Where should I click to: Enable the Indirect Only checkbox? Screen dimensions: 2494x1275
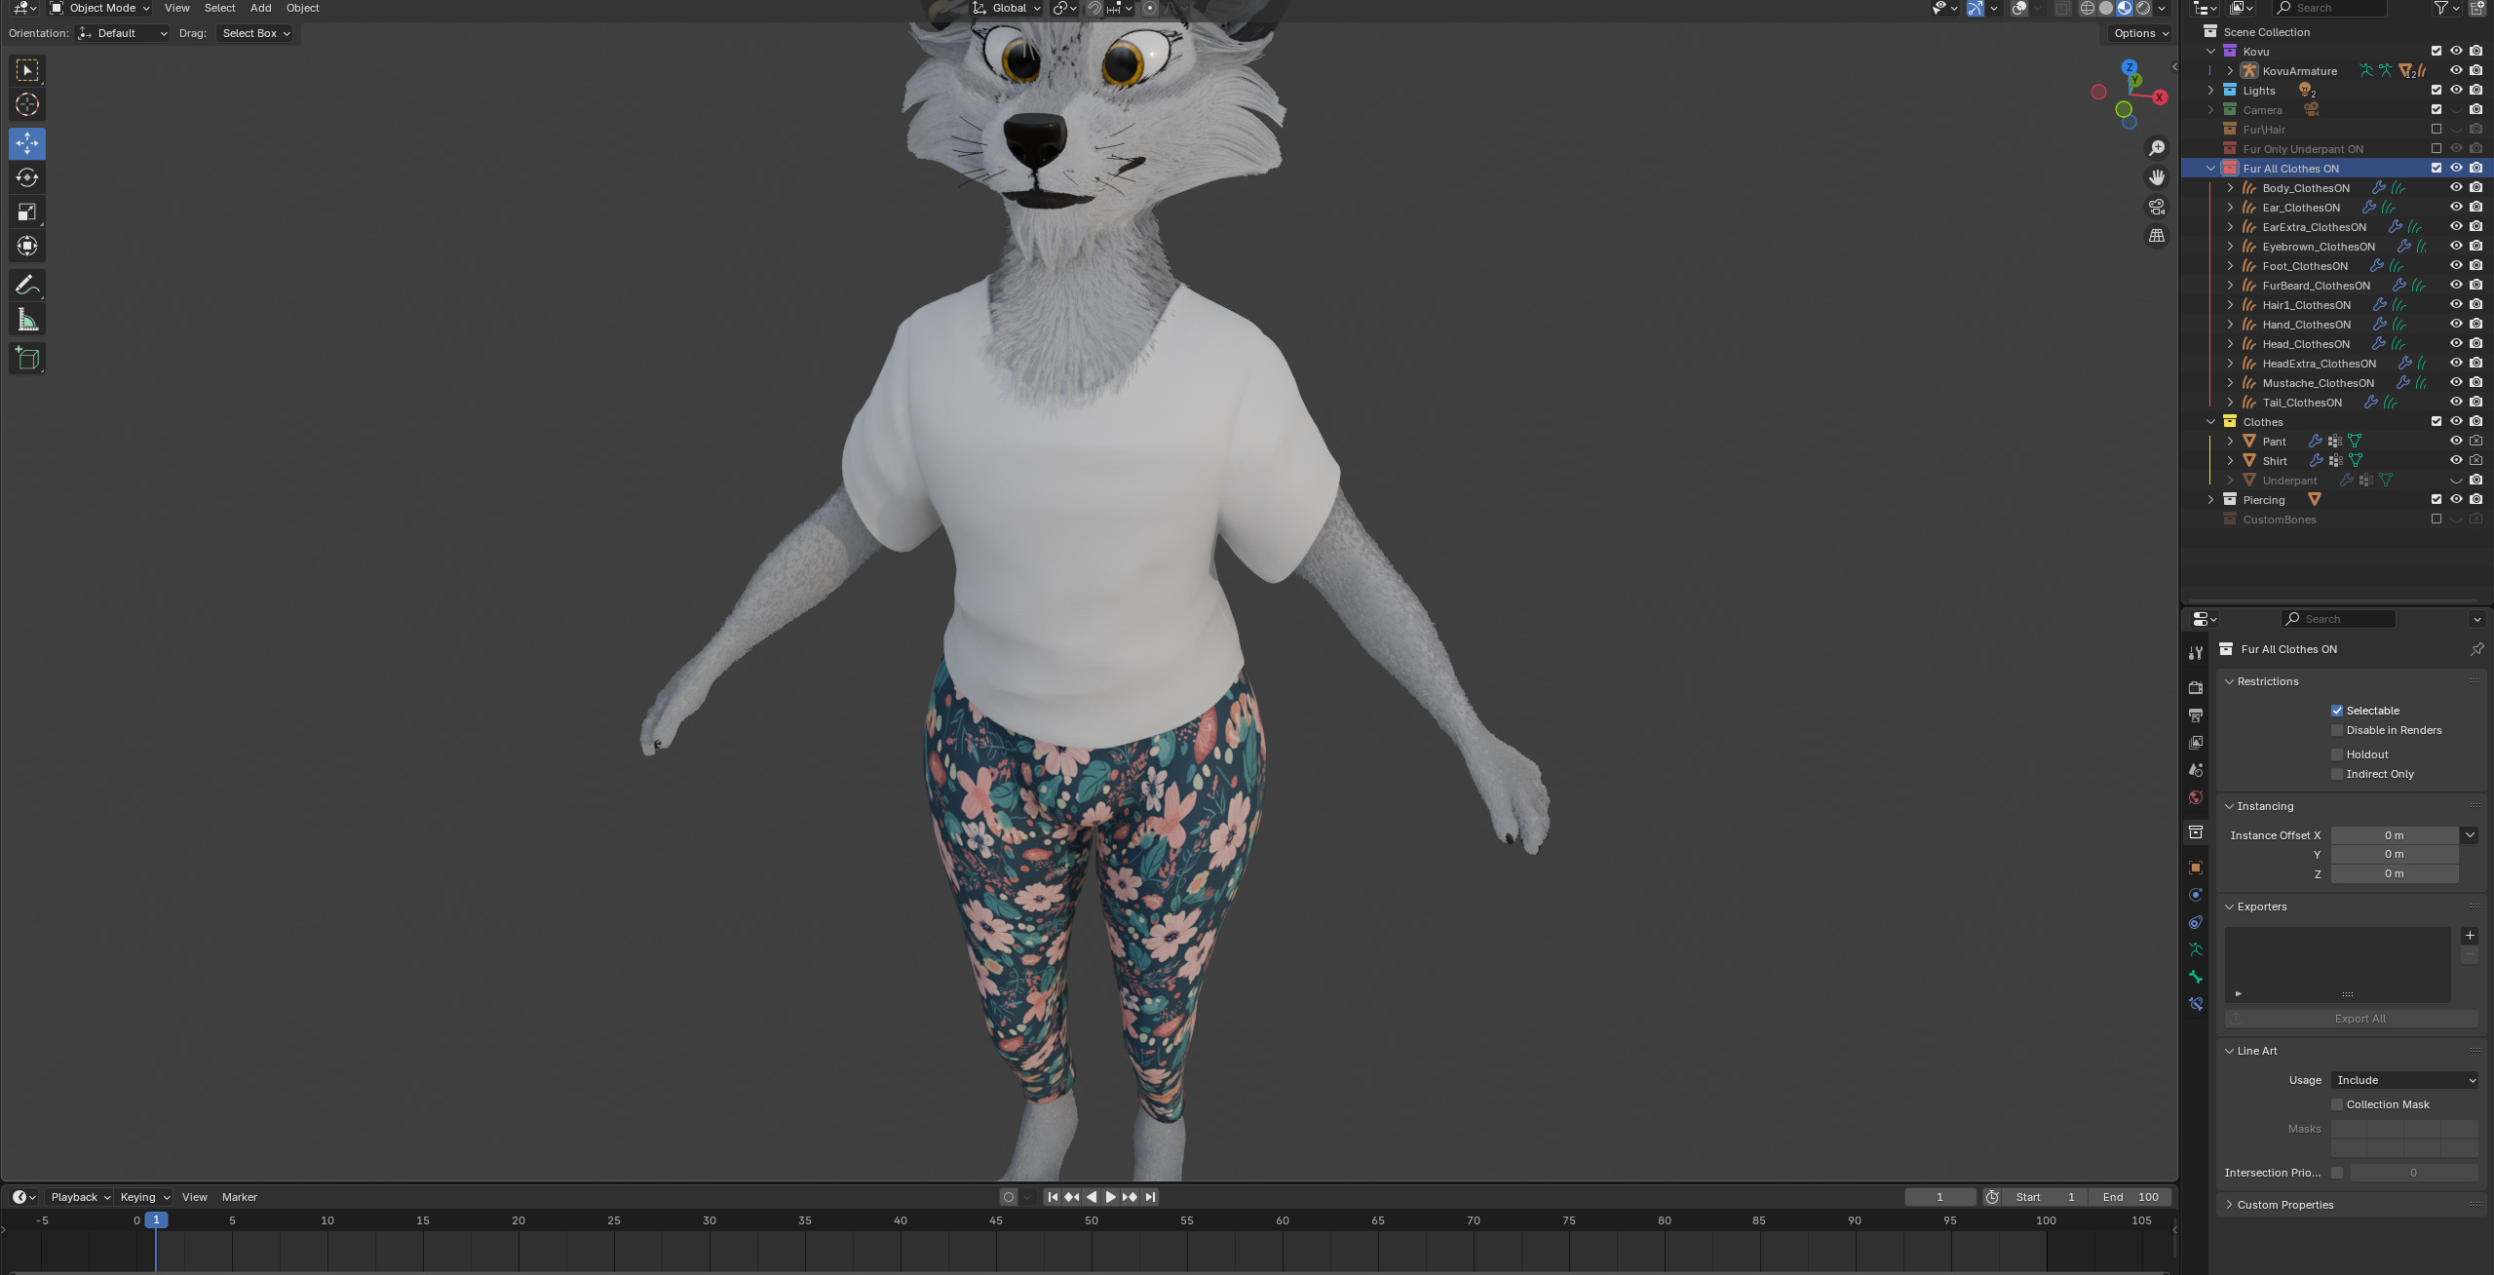[x=2337, y=774]
